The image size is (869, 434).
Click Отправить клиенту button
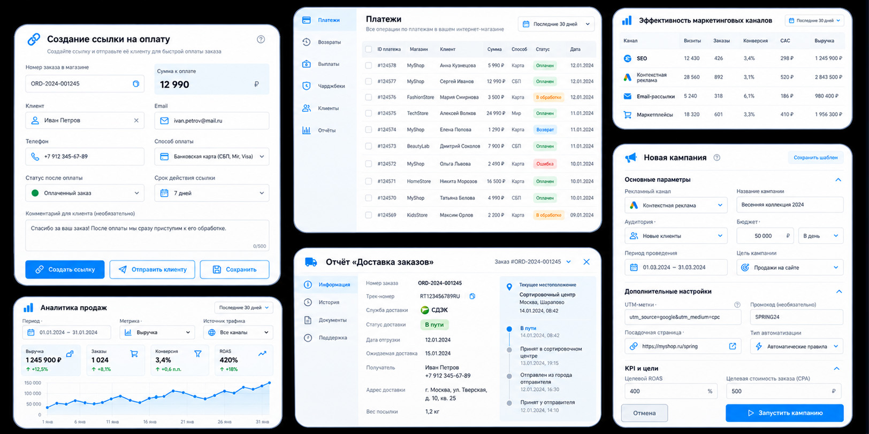click(x=152, y=269)
